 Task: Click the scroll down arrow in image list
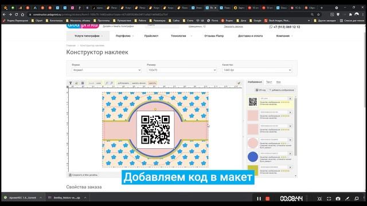(x=296, y=176)
